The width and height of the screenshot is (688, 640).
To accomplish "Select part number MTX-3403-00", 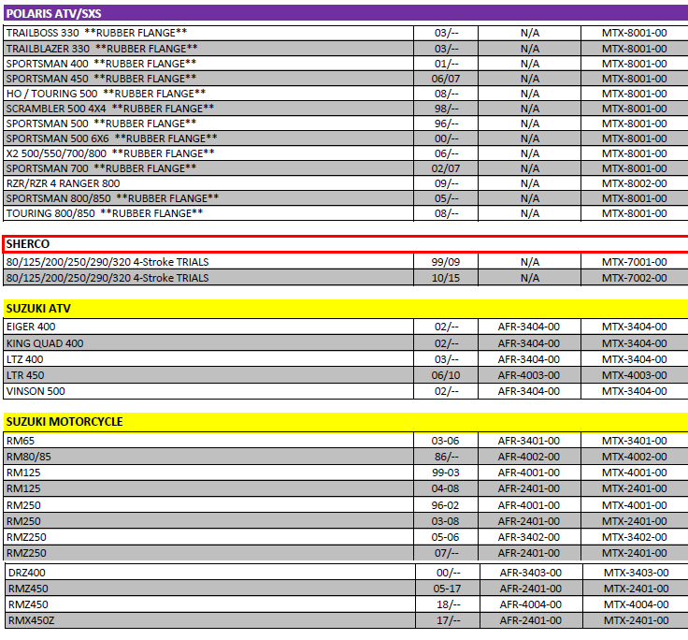I will [636, 573].
